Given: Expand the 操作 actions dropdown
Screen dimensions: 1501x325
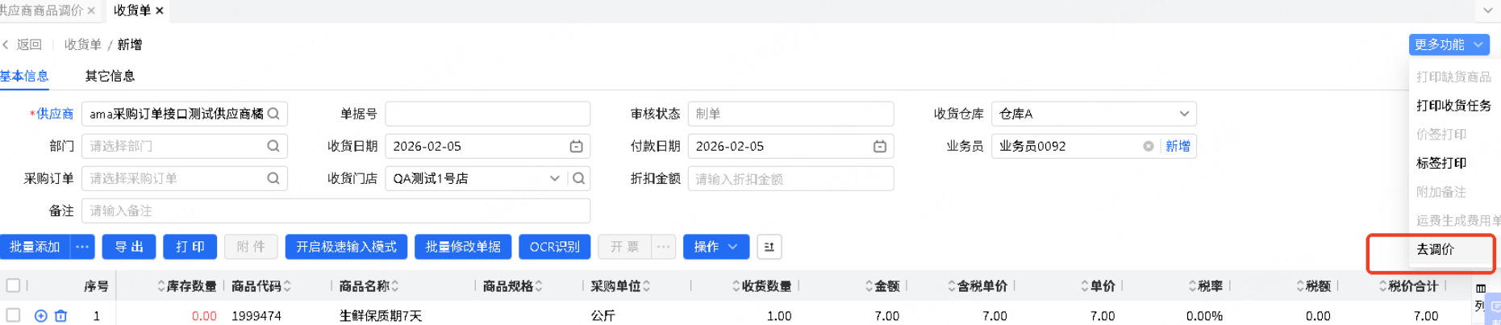Looking at the screenshot, I should pos(715,247).
